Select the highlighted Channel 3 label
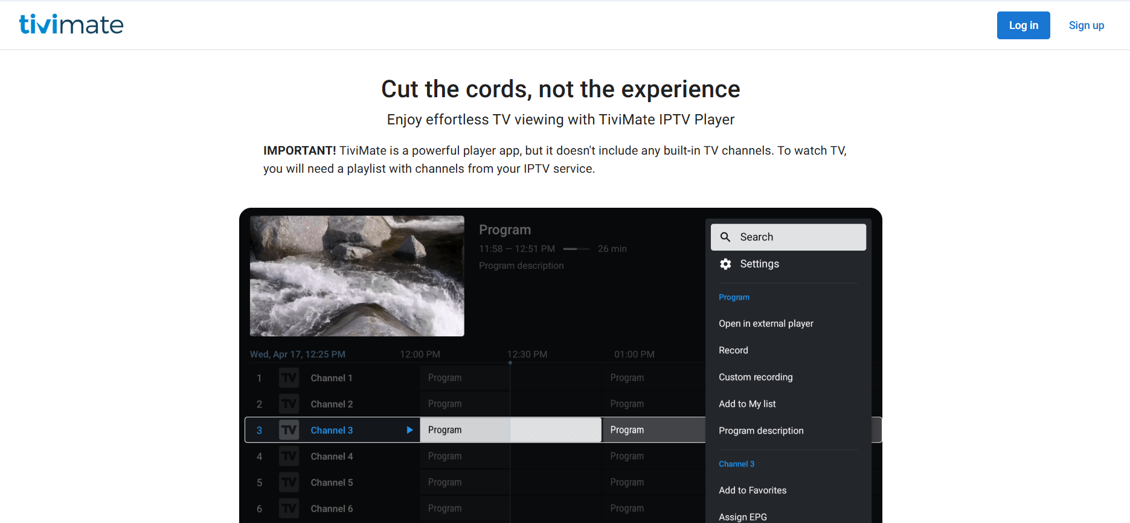The height and width of the screenshot is (523, 1130). pos(332,430)
